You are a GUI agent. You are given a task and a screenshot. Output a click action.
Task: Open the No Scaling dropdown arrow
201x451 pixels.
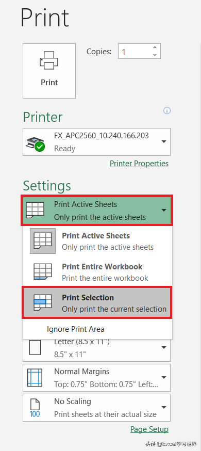click(164, 407)
